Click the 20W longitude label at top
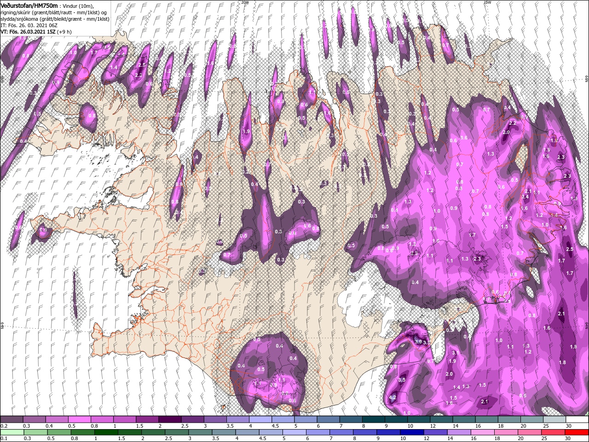The width and height of the screenshot is (589, 442). (x=245, y=2)
